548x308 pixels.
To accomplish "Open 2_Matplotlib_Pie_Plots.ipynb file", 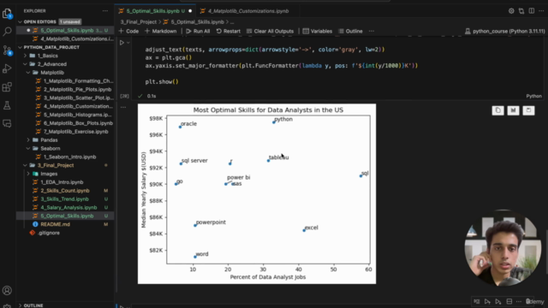I will pos(77,89).
